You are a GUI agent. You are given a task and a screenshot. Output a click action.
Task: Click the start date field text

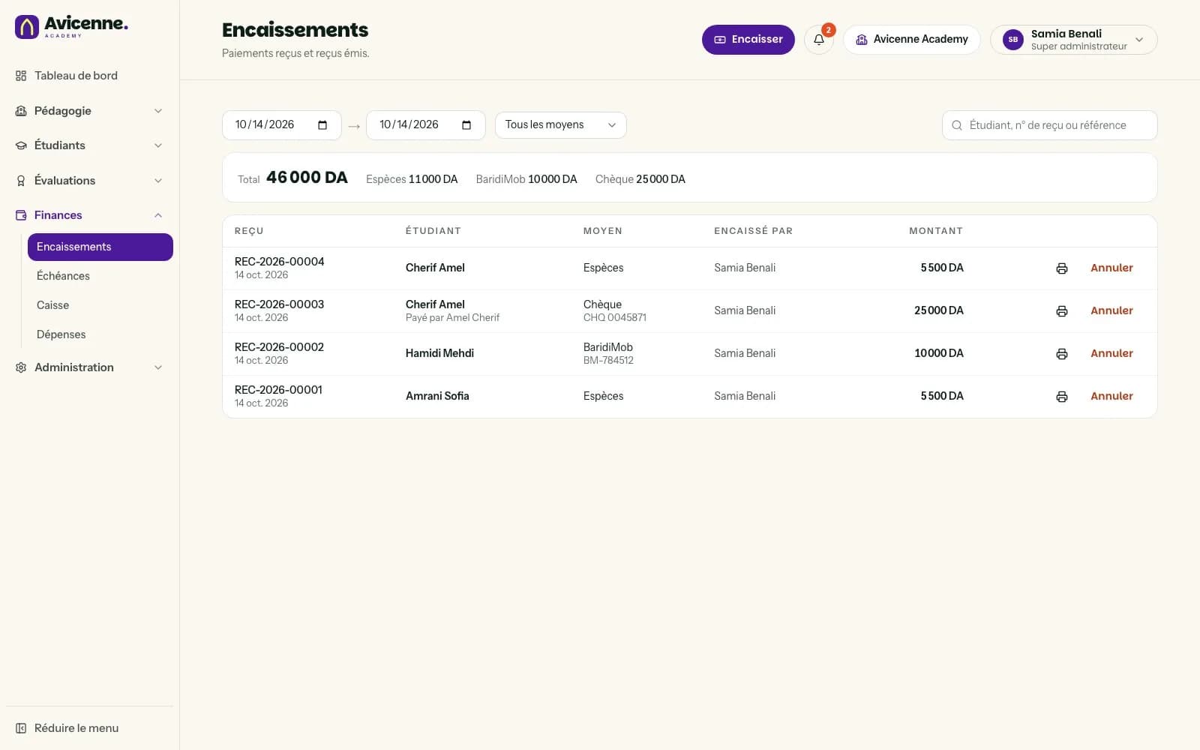[265, 124]
